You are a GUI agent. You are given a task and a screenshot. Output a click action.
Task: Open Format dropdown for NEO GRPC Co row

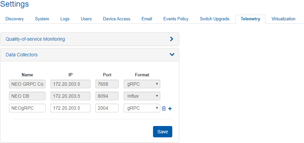142,84
